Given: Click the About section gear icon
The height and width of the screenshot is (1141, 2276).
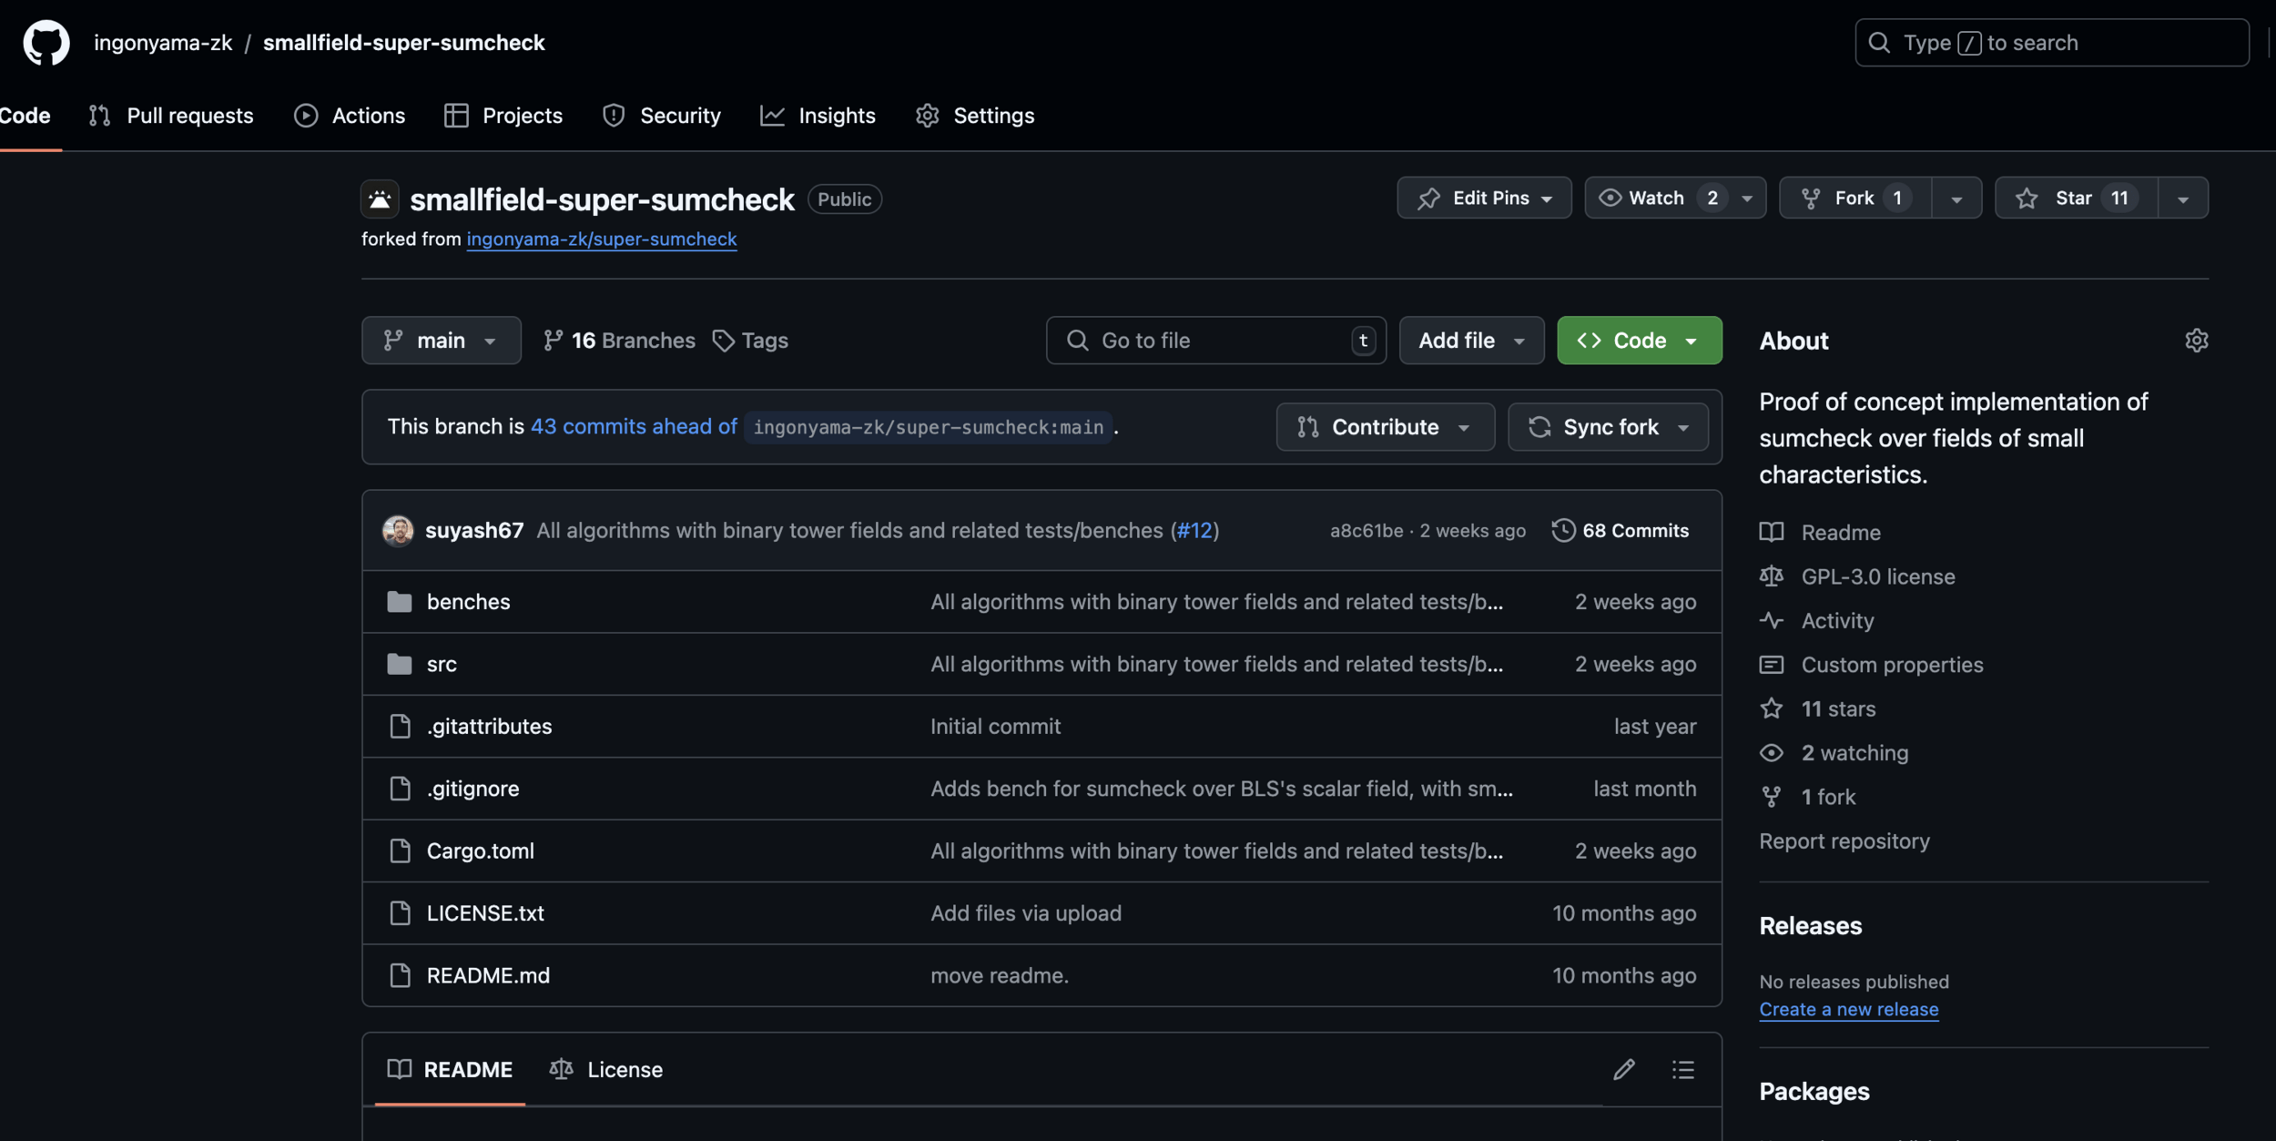Looking at the screenshot, I should click(x=2196, y=341).
